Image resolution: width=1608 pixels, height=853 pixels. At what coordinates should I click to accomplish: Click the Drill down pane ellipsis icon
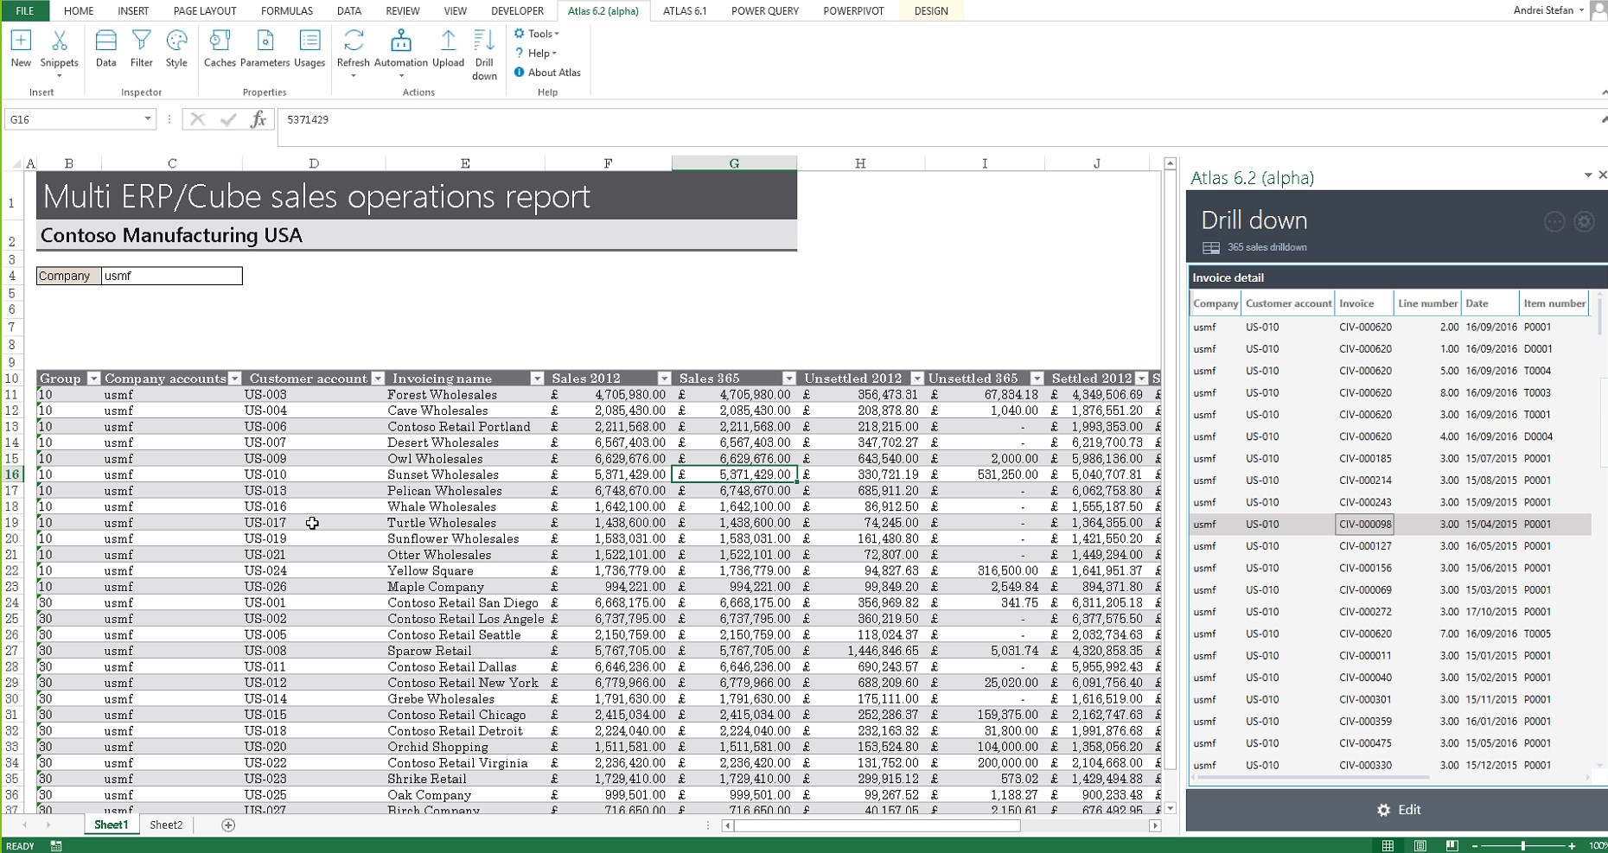(1554, 222)
